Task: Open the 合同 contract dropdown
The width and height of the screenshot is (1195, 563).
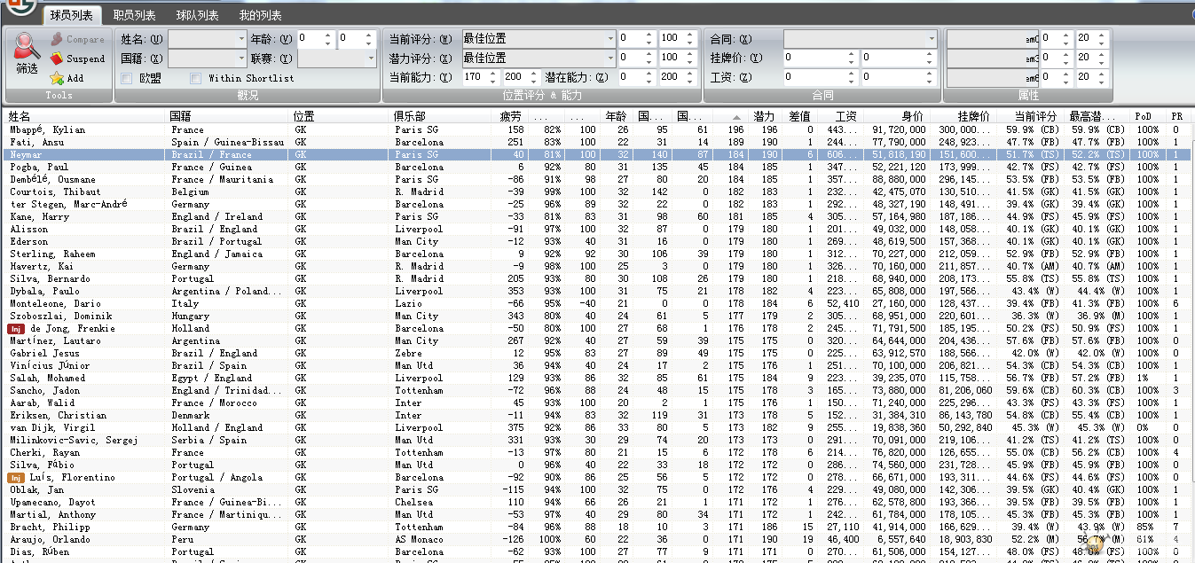Action: tap(860, 39)
